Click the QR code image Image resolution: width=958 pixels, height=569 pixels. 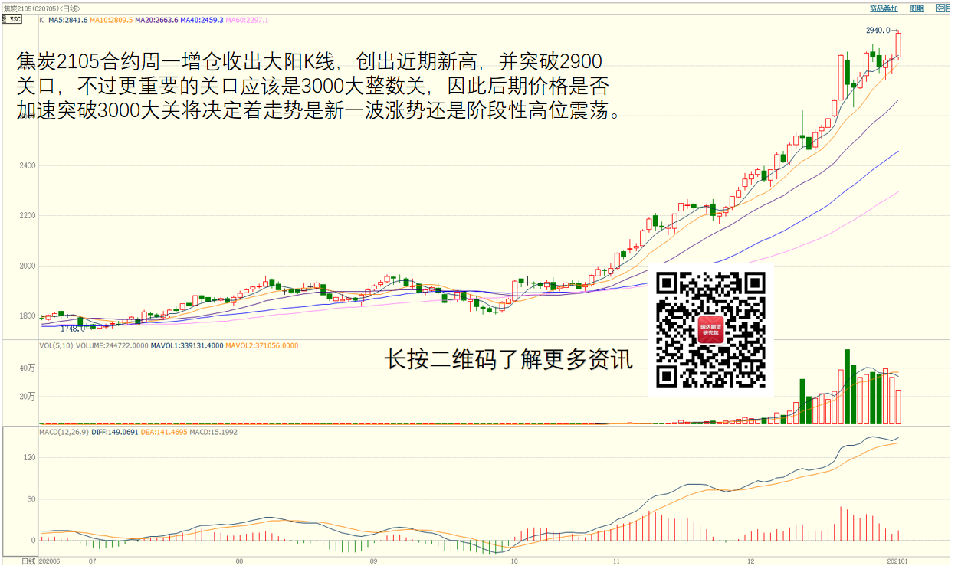coord(710,329)
